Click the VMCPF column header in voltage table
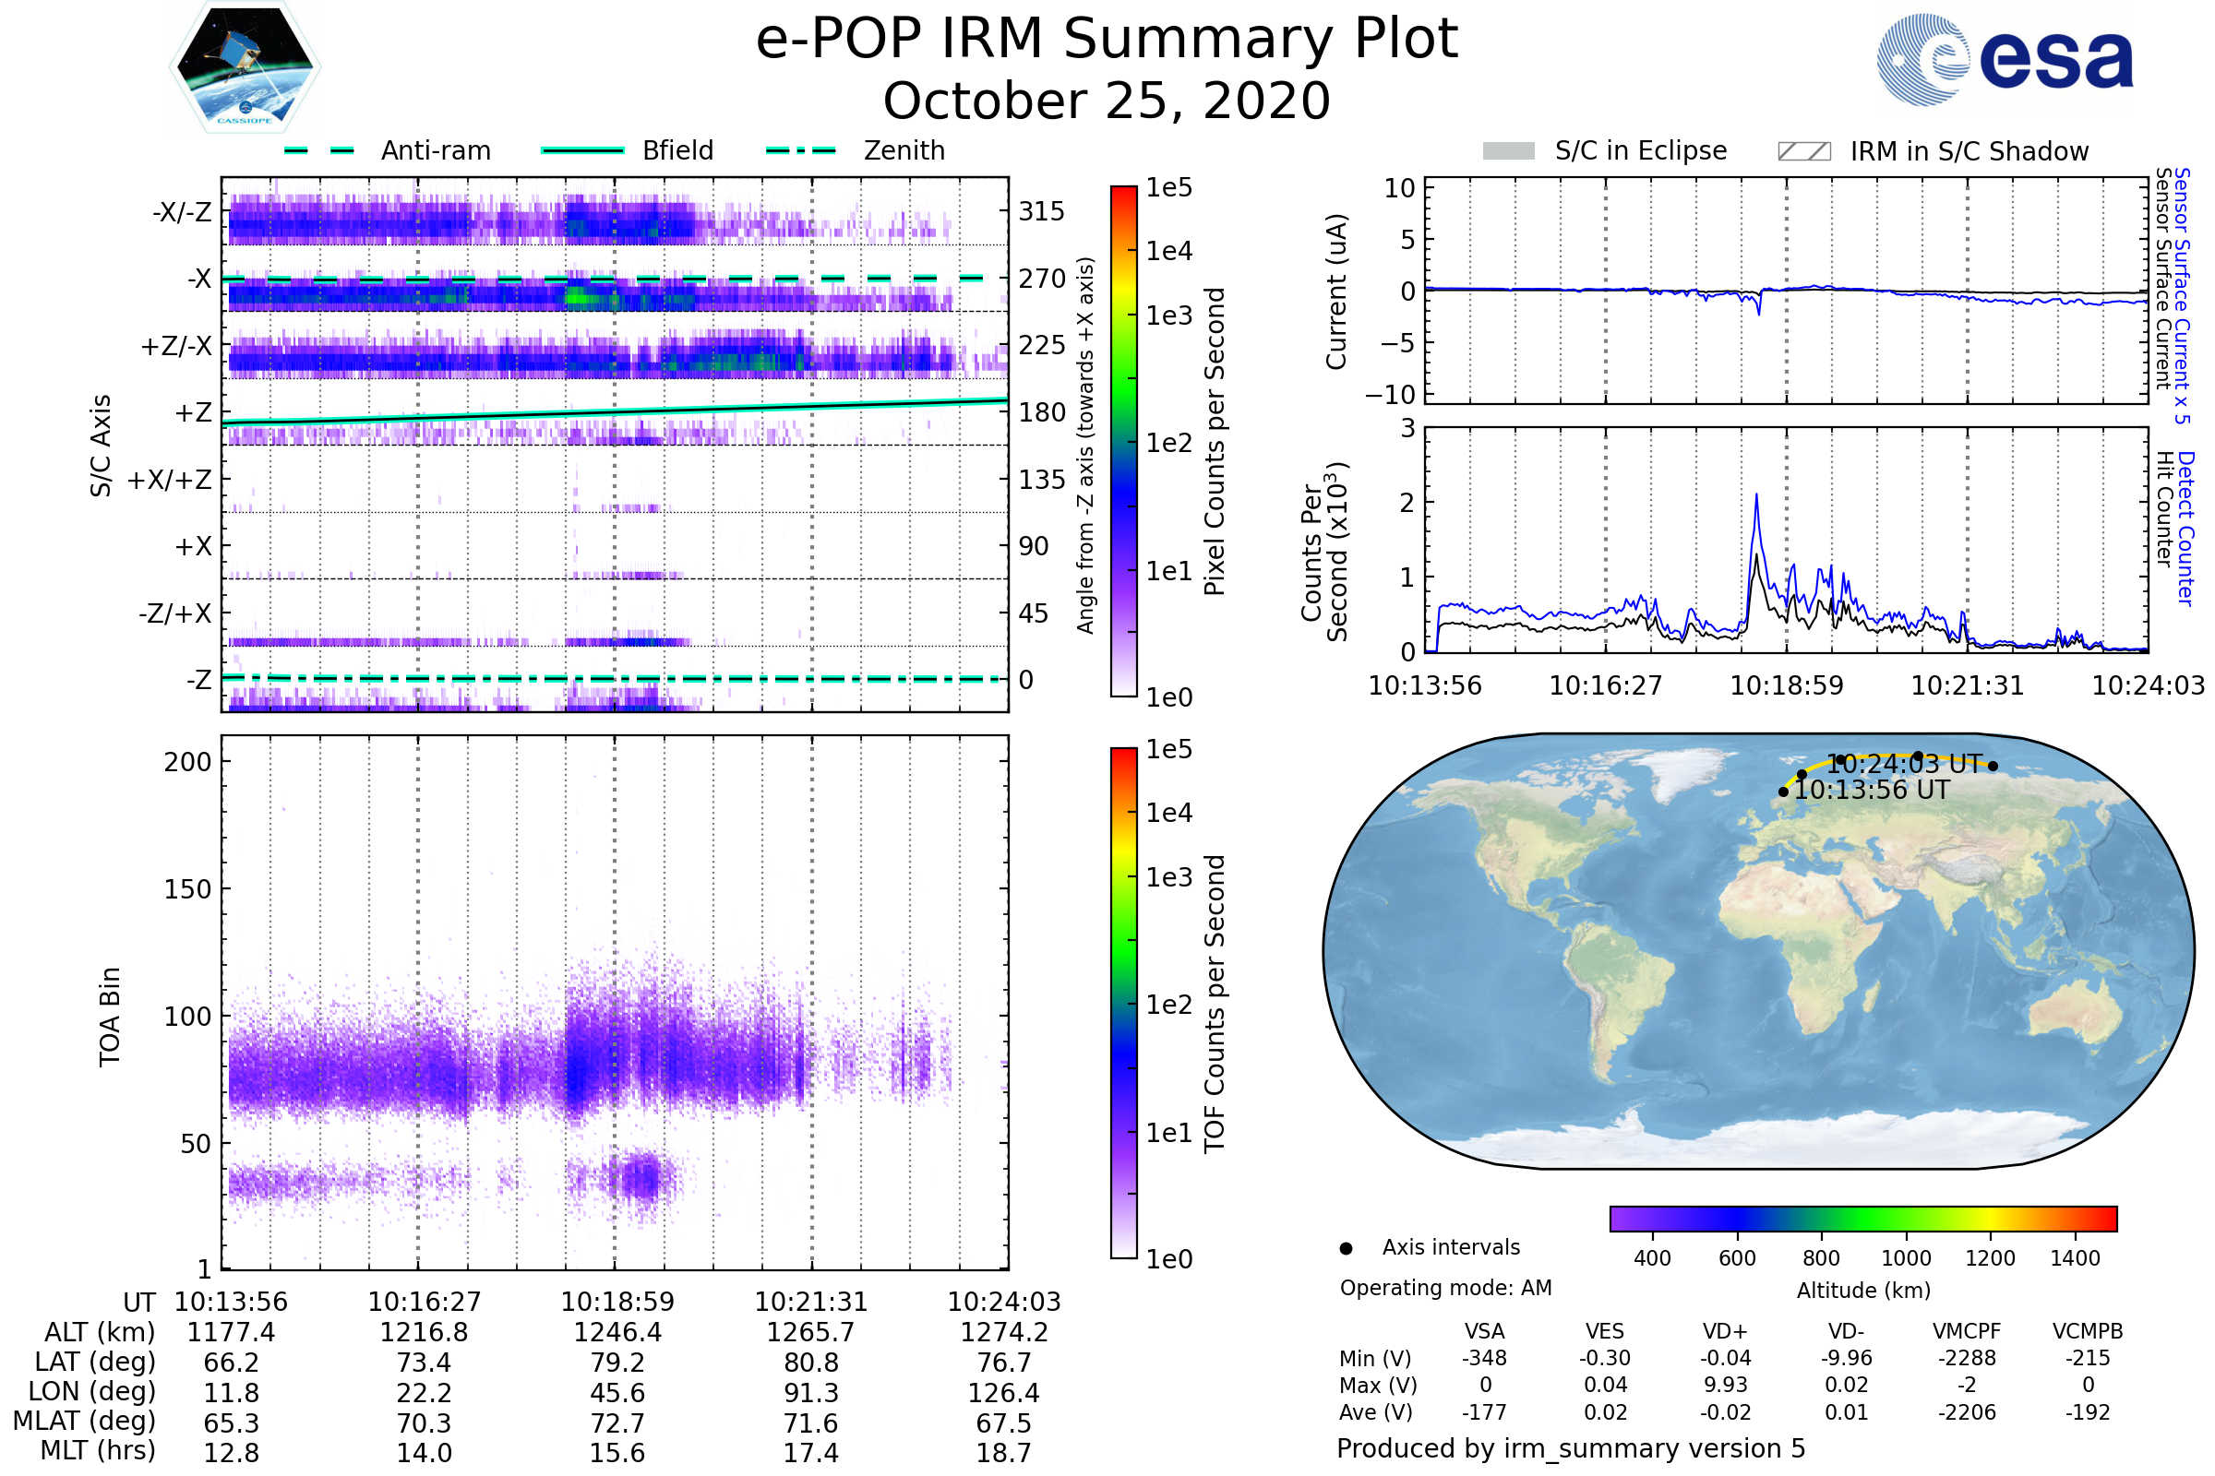The height and width of the screenshot is (1476, 2215). point(1967,1331)
